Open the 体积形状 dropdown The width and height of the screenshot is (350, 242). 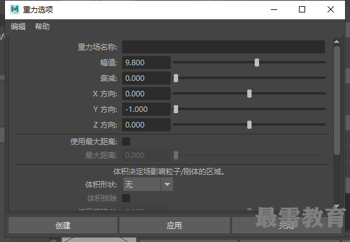pyautogui.click(x=148, y=185)
